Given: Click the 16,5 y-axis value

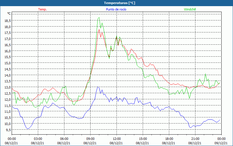Looking at the screenshot, I should point(8,45).
